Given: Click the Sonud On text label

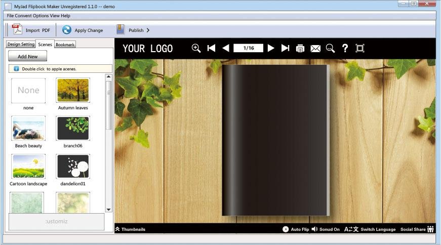Looking at the screenshot, I should pyautogui.click(x=329, y=229).
